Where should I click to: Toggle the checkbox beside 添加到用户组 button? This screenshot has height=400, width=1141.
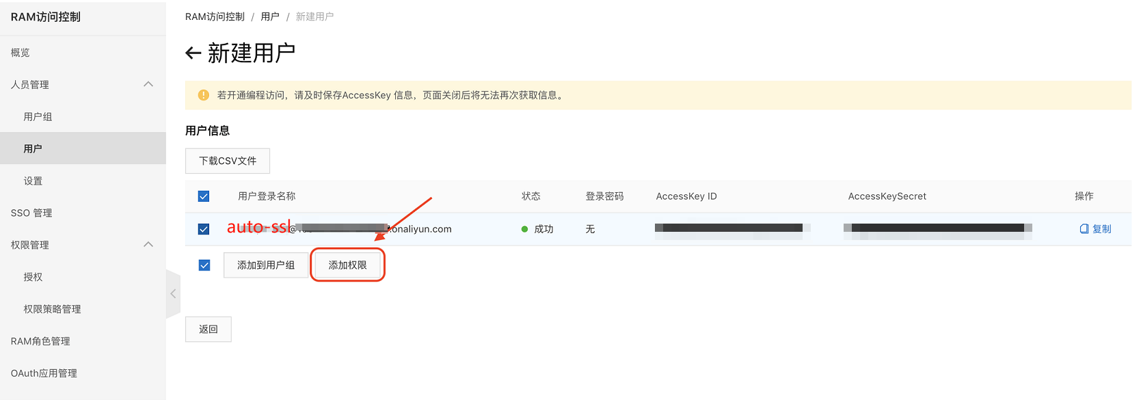[x=204, y=265]
